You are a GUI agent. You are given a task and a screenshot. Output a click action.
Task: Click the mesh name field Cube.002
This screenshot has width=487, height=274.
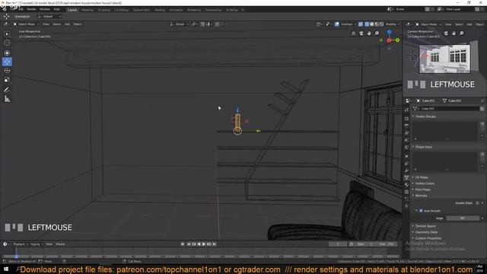pos(450,108)
